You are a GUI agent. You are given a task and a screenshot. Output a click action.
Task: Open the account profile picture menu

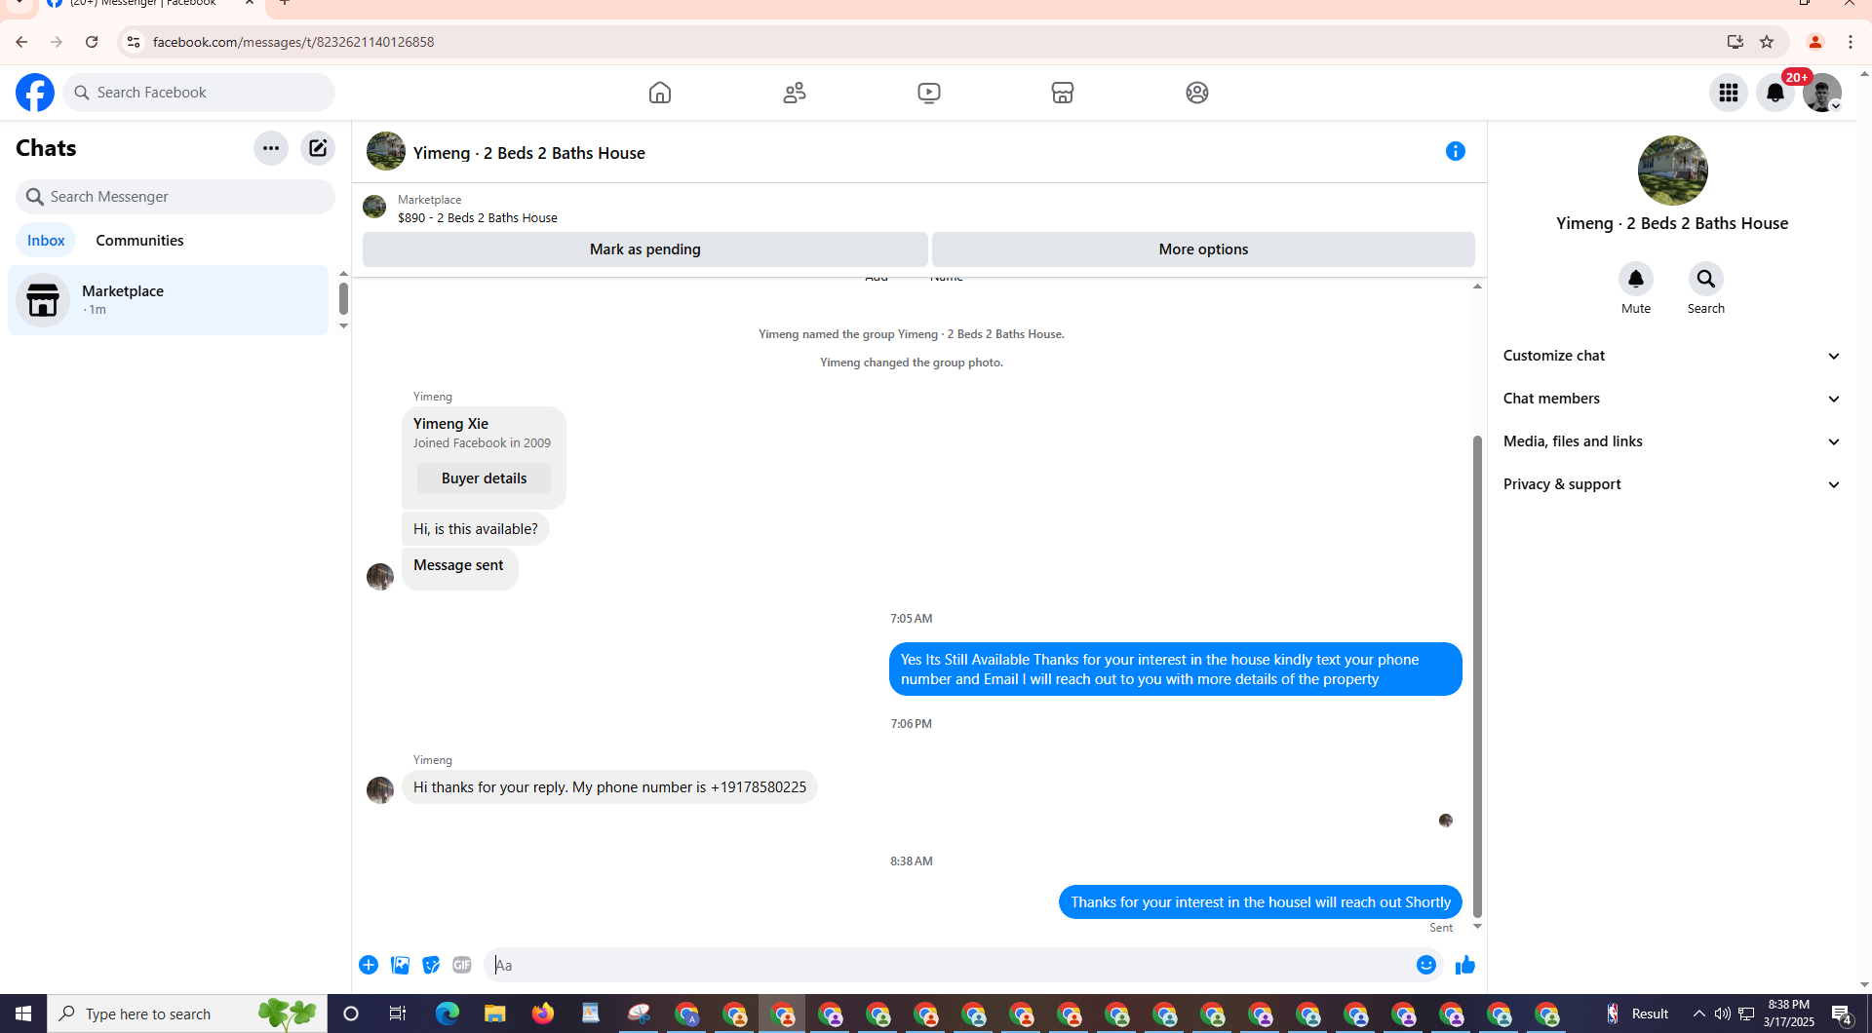[x=1822, y=93]
